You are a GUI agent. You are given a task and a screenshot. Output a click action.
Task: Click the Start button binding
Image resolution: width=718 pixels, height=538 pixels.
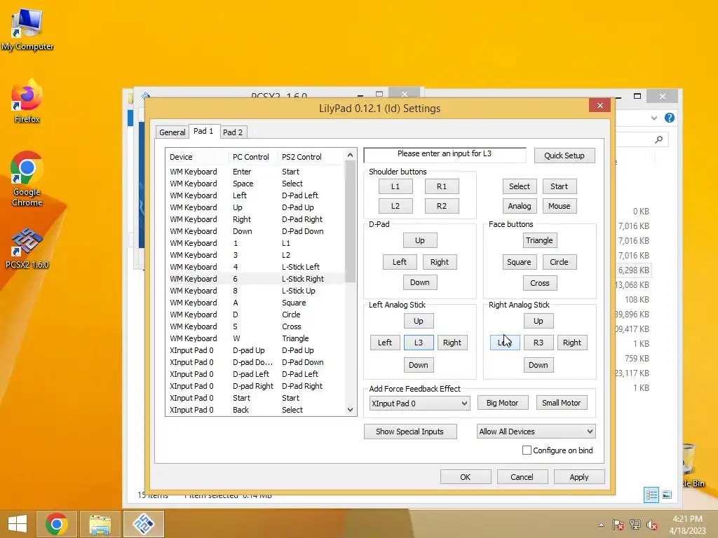point(559,186)
